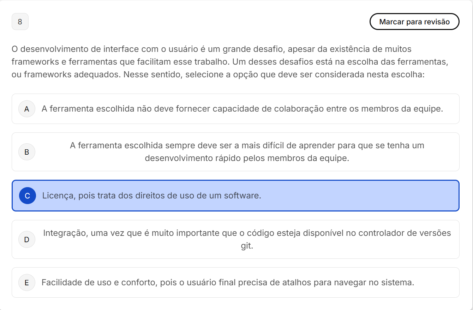Choose answer text 'Facilidade de uso e conforto'
This screenshot has width=473, height=310.
pos(228,282)
